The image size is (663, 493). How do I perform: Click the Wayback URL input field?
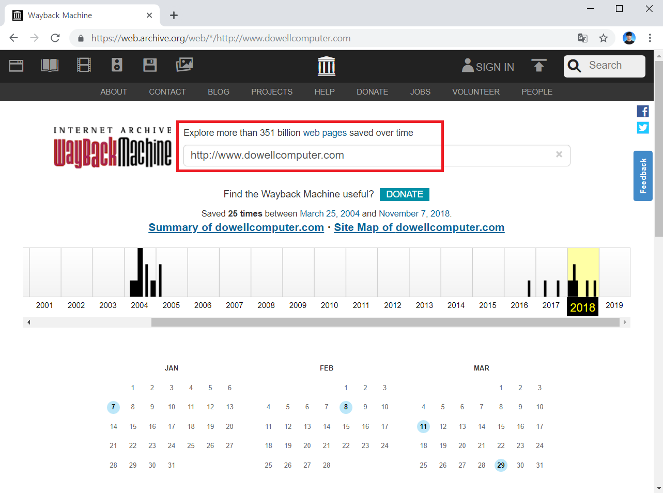click(x=377, y=156)
